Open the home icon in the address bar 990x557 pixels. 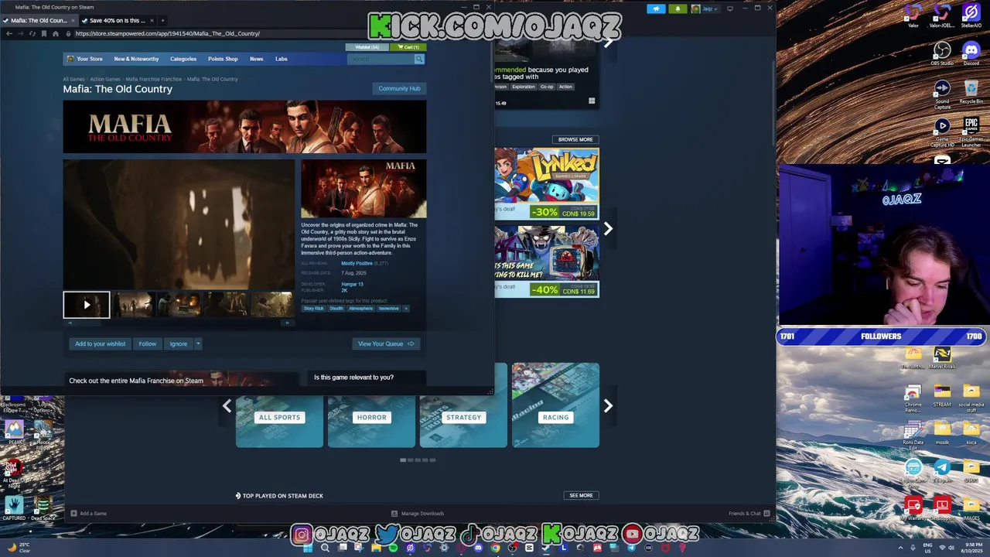tap(55, 33)
